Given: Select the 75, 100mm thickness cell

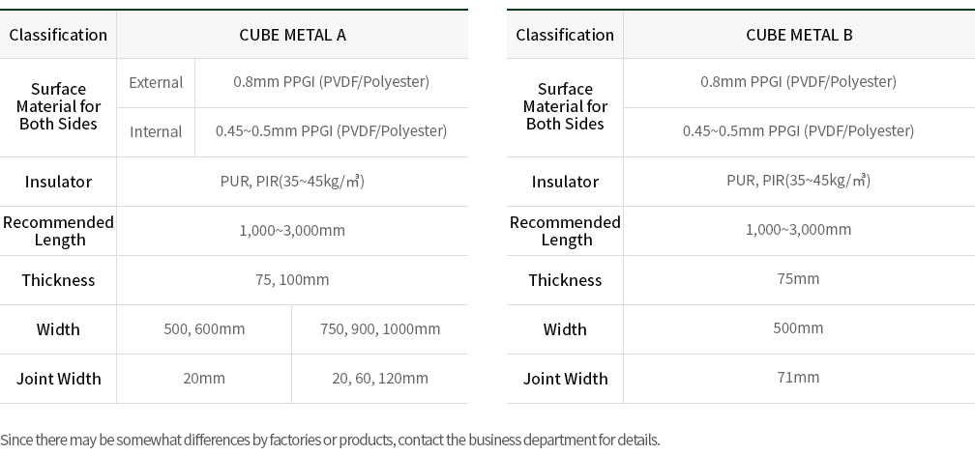Looking at the screenshot, I should 292,280.
